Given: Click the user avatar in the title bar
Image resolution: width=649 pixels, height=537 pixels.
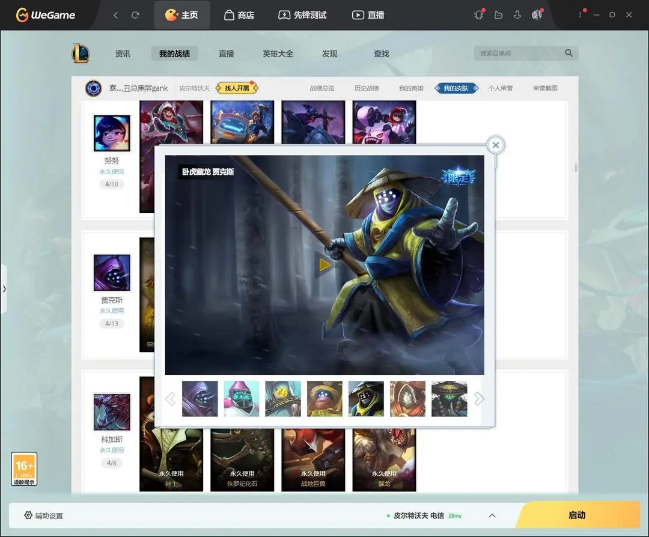Looking at the screenshot, I should 537,15.
